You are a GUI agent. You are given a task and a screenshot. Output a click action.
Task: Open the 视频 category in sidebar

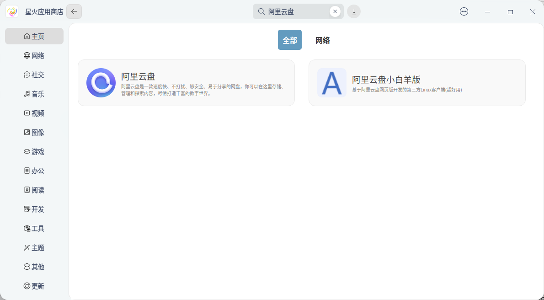click(34, 113)
